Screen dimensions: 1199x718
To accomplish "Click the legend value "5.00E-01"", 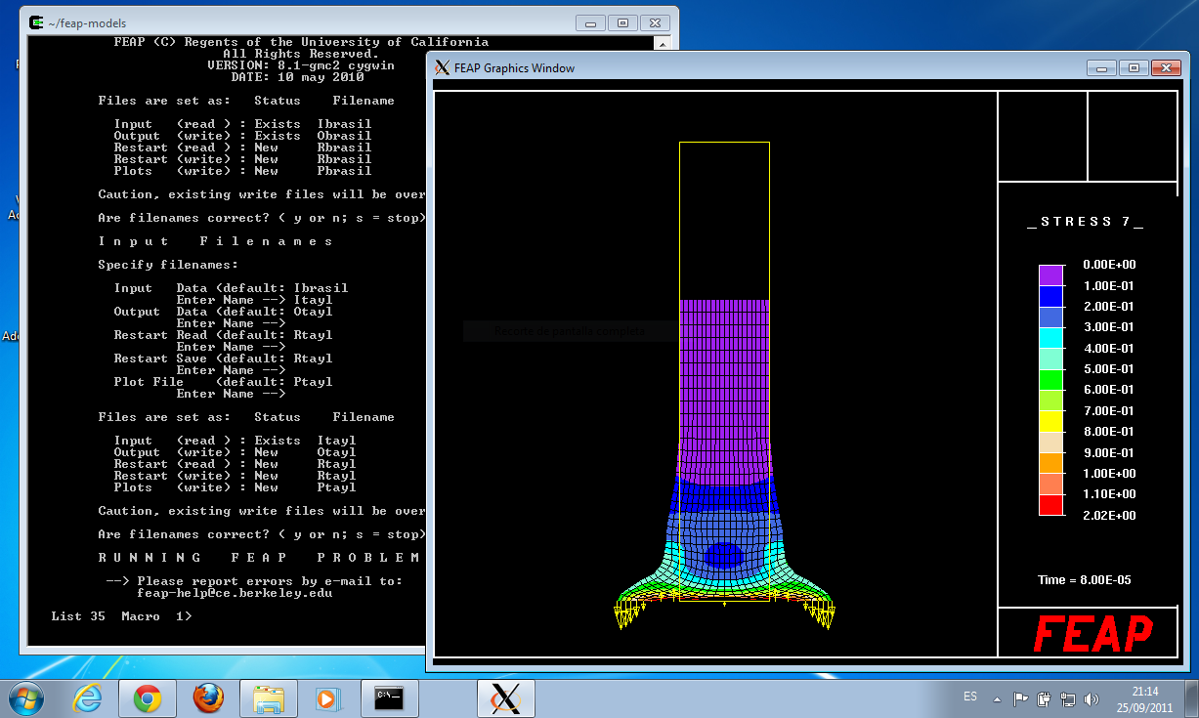I will click(x=1109, y=369).
